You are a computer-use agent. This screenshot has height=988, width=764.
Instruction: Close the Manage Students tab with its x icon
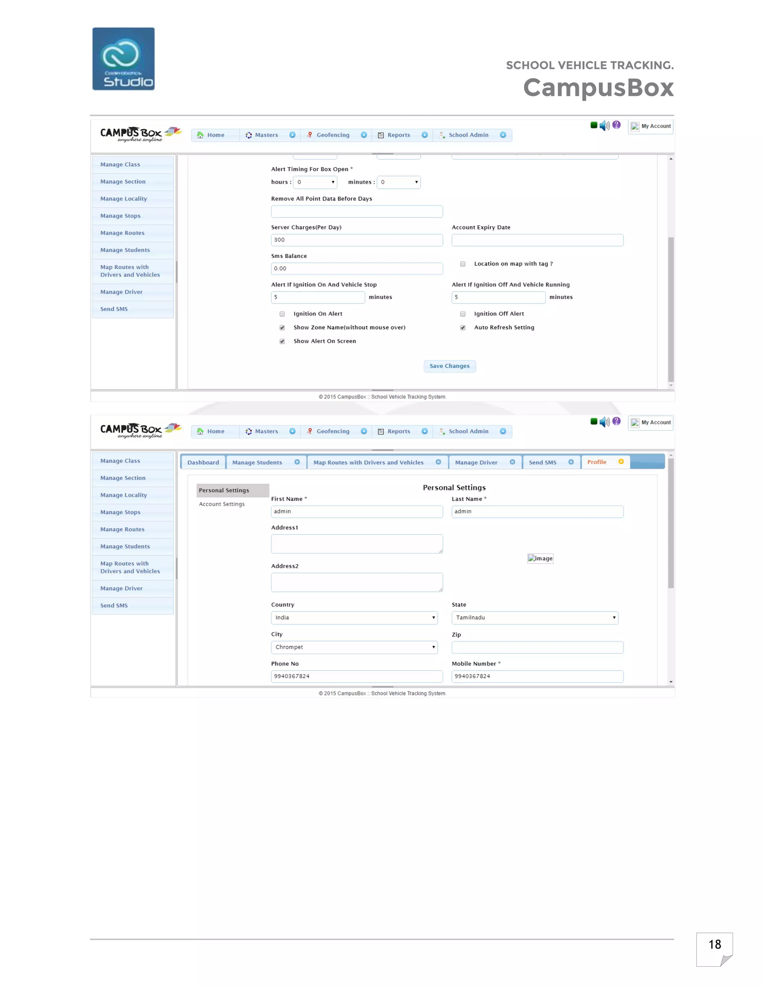[x=297, y=462]
